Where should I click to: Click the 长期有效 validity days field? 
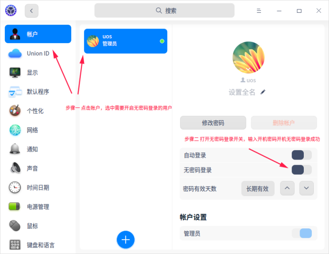258,188
